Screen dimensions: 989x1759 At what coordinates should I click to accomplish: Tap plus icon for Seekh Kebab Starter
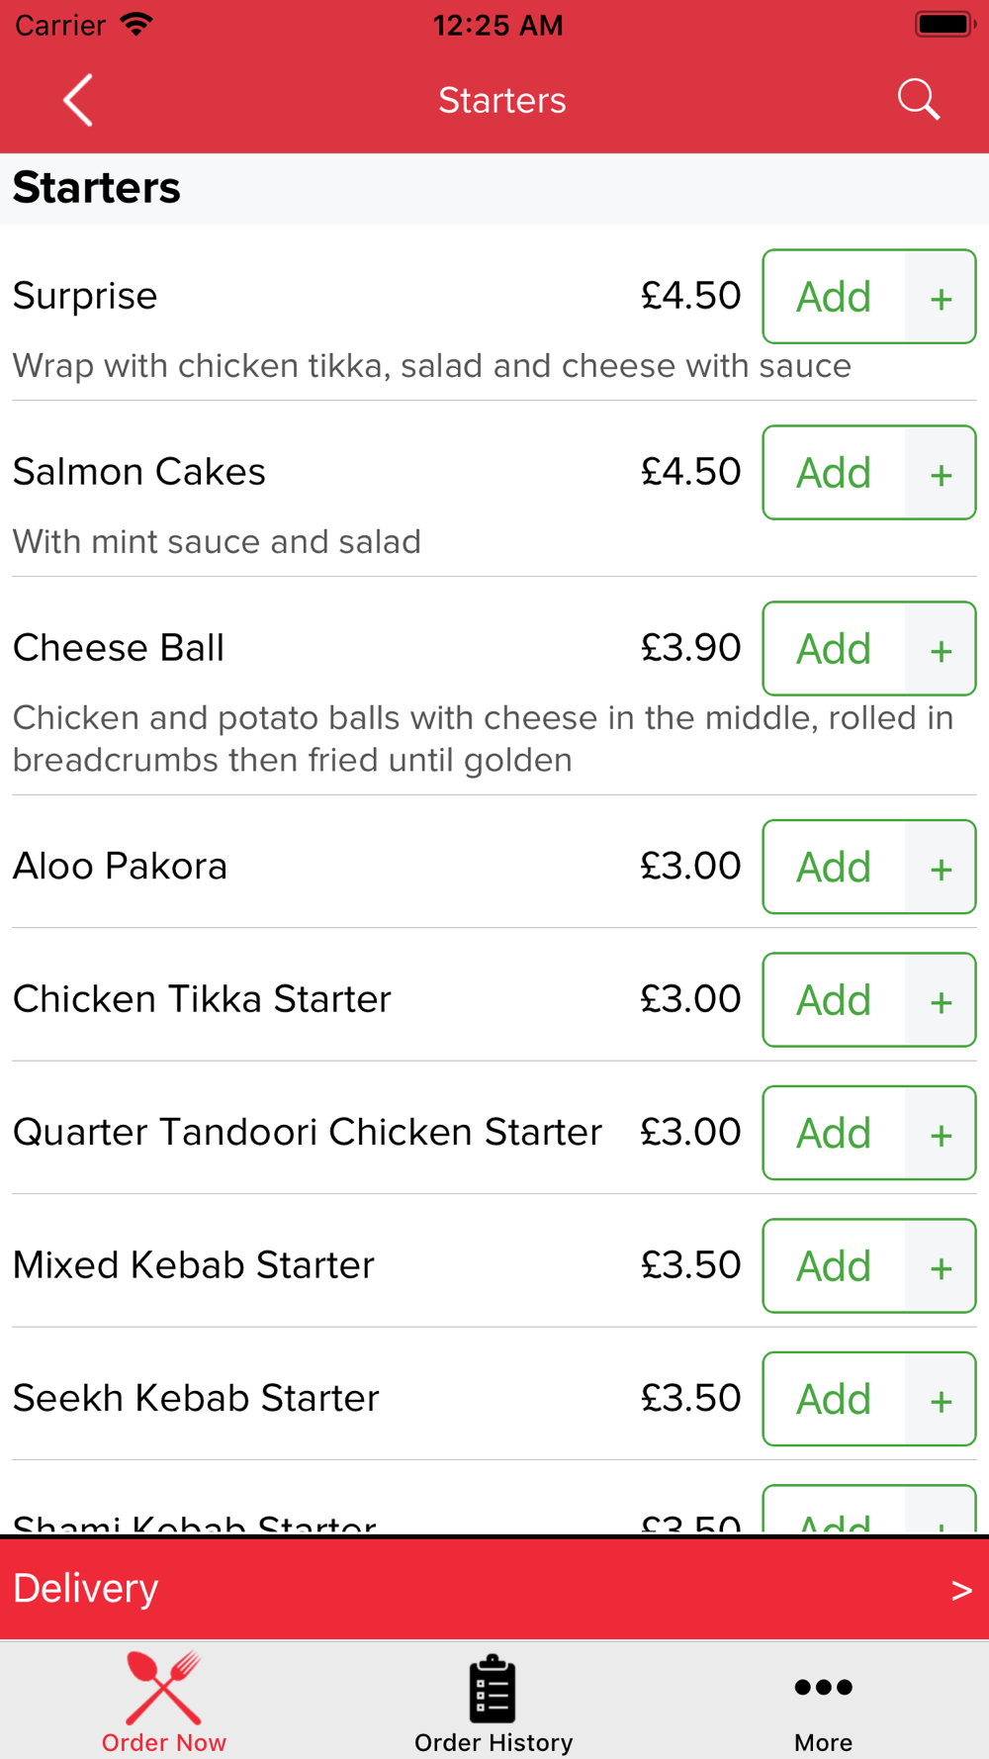[x=941, y=1399]
